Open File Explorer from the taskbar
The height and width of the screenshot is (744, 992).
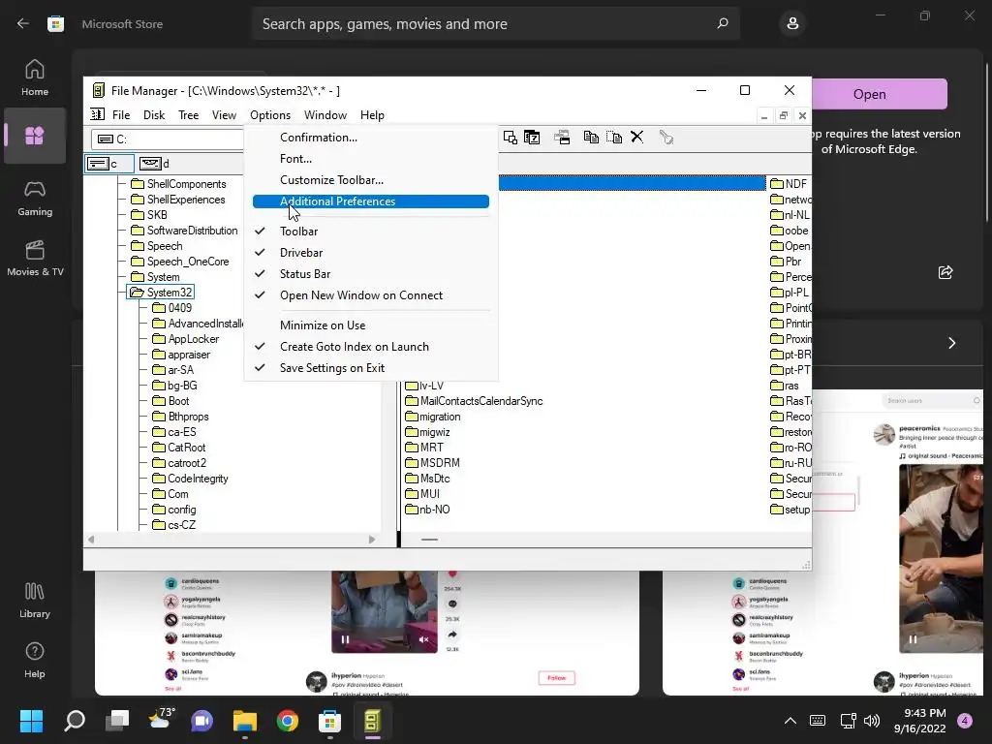tap(245, 721)
